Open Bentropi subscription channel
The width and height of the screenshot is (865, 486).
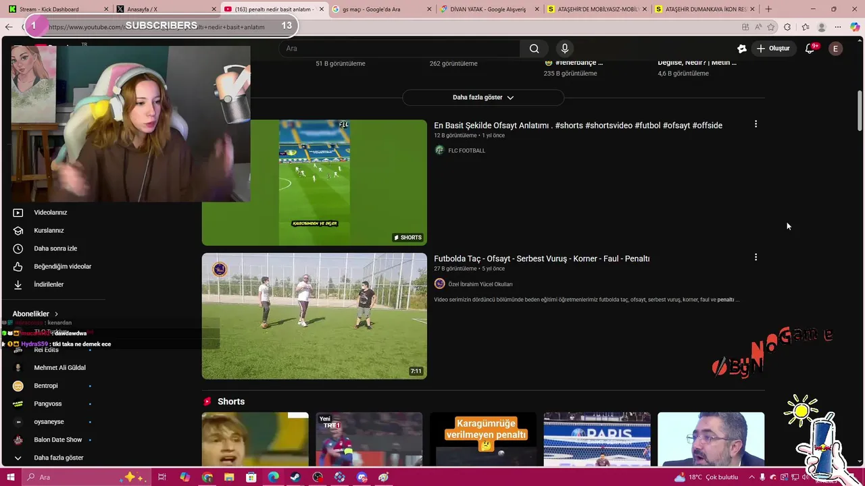(x=46, y=386)
